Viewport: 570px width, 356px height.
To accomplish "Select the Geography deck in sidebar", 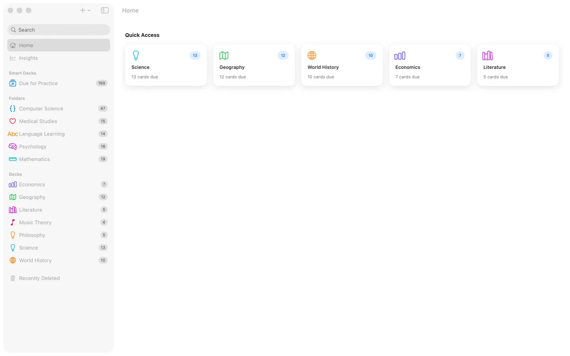I will 59,197.
